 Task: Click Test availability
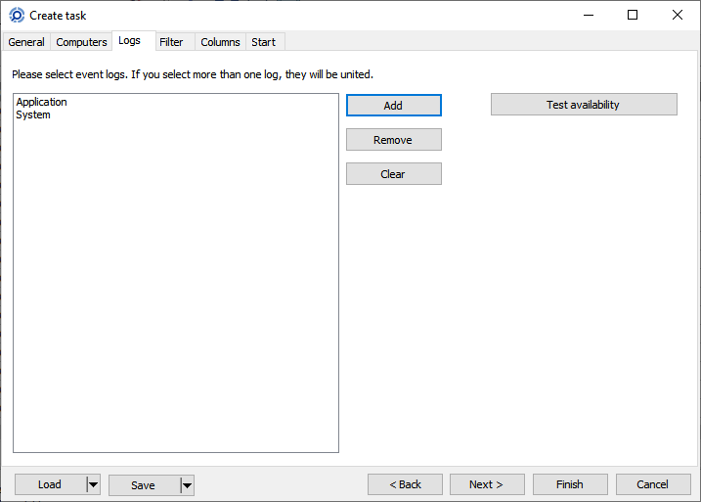pos(584,105)
